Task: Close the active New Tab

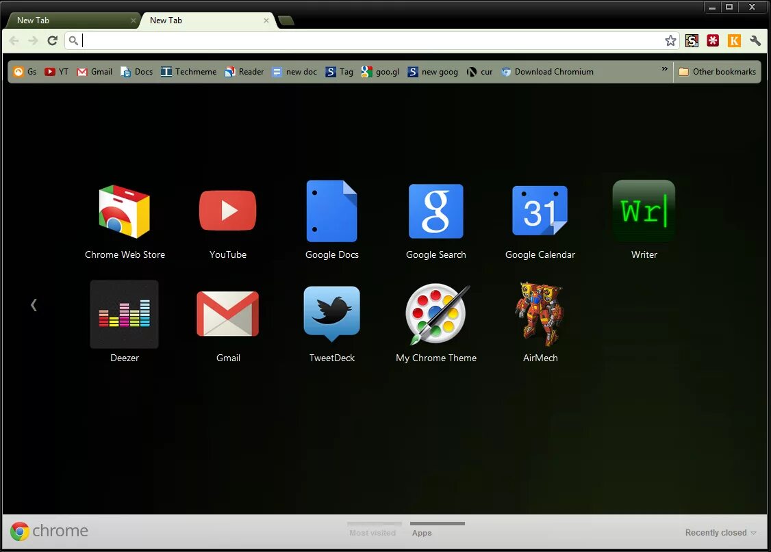Action: pos(266,21)
